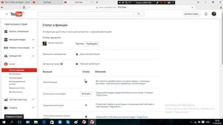This screenshot has height=125, width=223.
Task: Open a new browser tab
Action: (97, 2)
